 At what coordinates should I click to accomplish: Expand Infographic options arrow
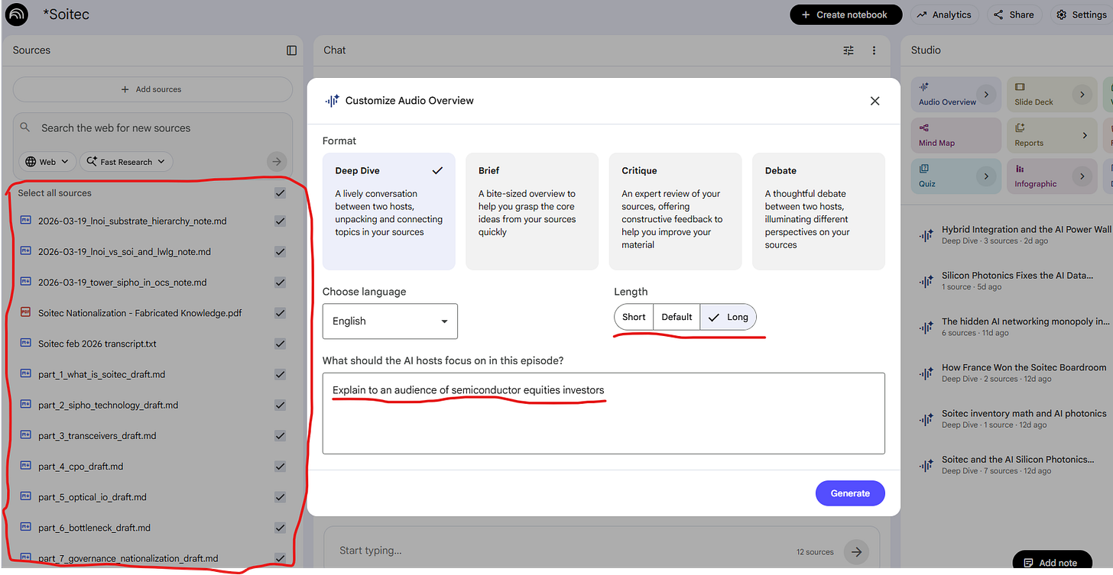pos(1082,176)
